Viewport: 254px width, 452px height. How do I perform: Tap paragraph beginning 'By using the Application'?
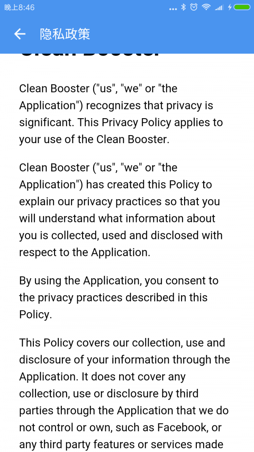(119, 297)
